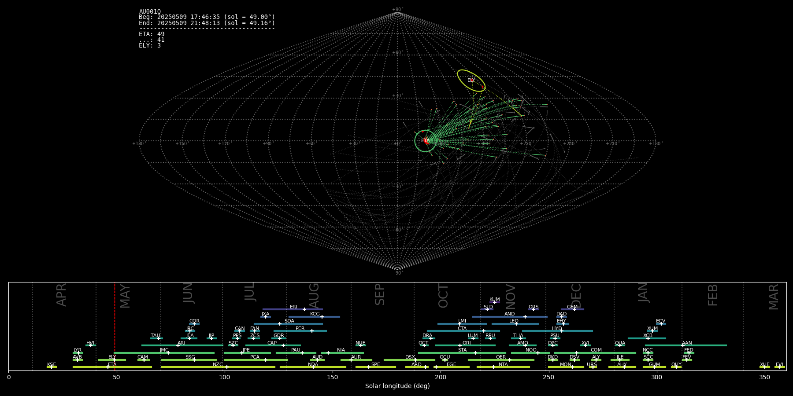The width and height of the screenshot is (793, 396).
Task: Click the -60 latitude label on the sky map
Action: [x=397, y=230]
